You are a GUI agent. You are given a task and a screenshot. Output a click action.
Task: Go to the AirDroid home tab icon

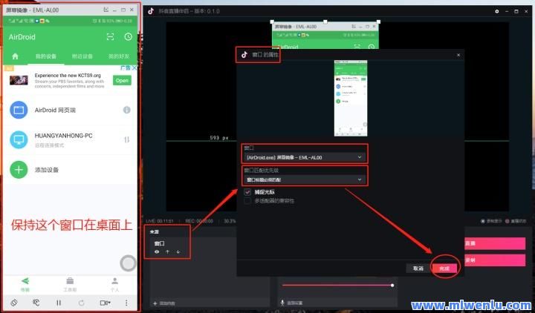(15, 56)
